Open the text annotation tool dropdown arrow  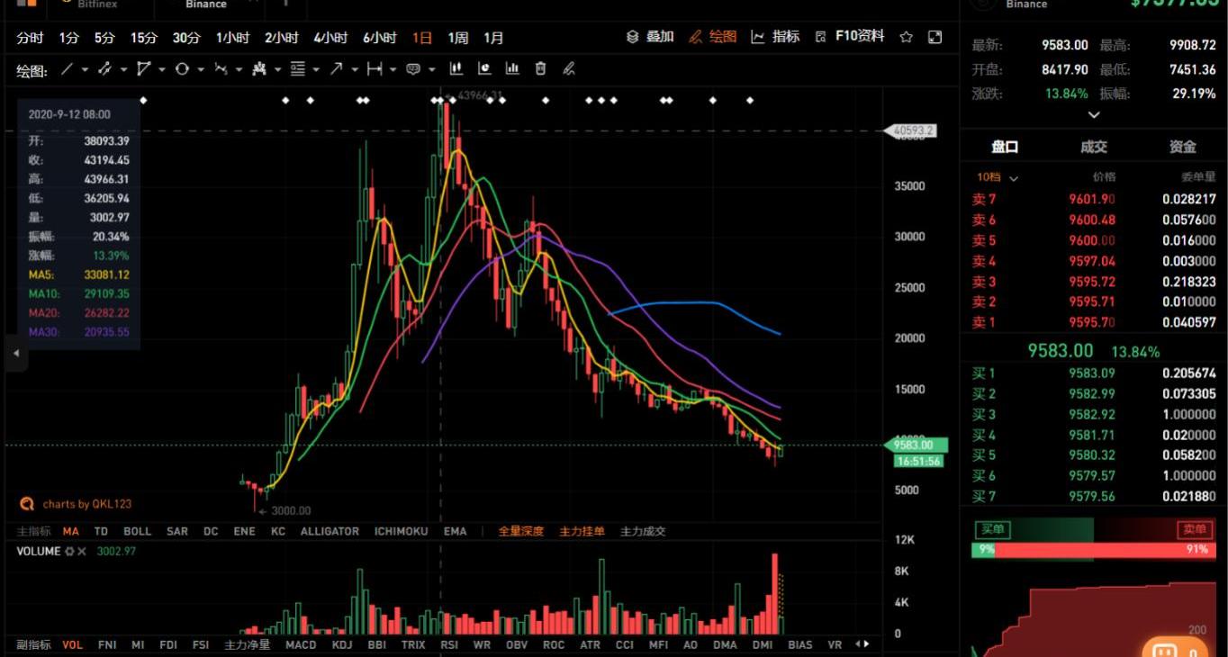[432, 69]
